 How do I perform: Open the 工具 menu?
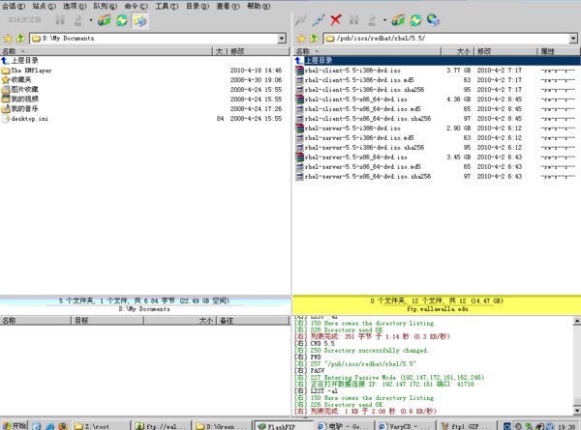click(x=166, y=6)
